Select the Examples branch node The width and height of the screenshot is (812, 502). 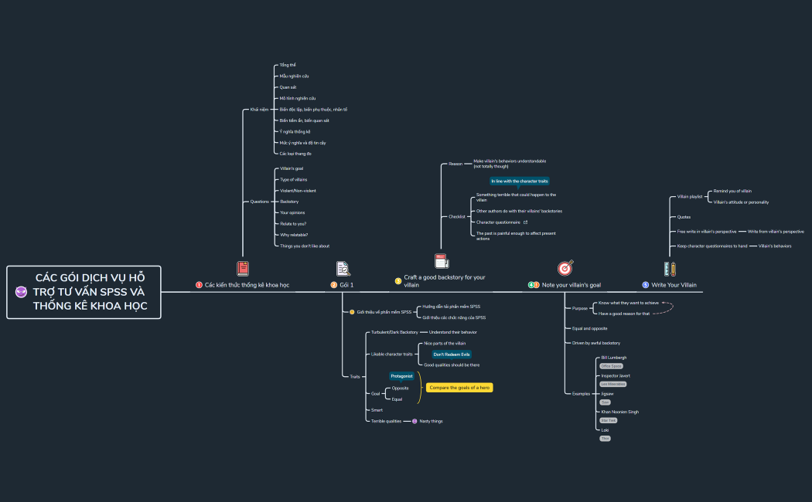pos(581,393)
